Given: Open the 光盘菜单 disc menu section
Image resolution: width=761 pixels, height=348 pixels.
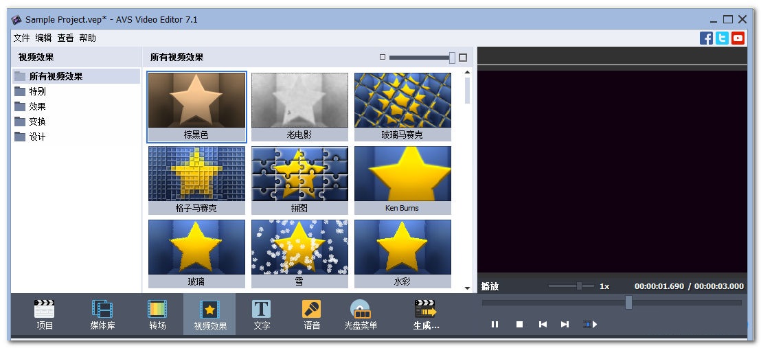Looking at the screenshot, I should point(361,314).
